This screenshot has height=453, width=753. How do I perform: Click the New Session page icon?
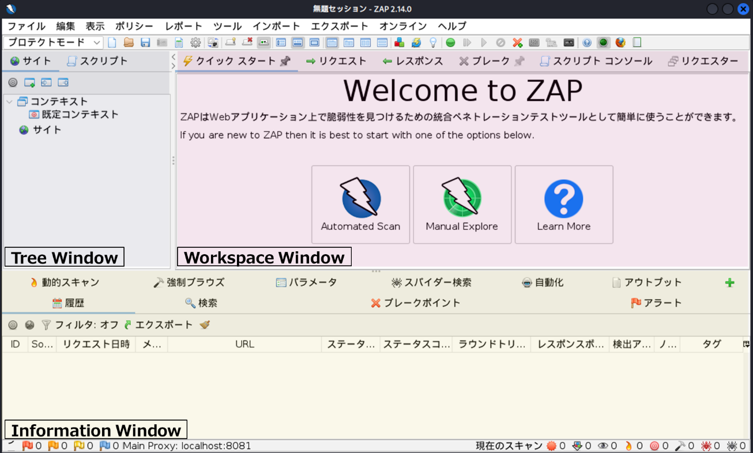coord(112,43)
